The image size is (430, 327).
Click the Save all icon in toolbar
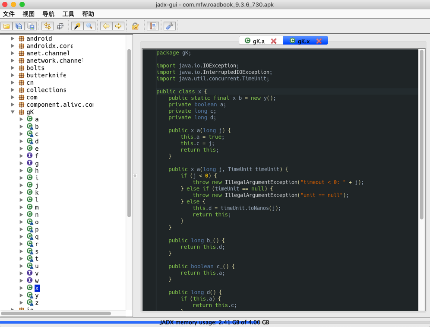(x=19, y=26)
